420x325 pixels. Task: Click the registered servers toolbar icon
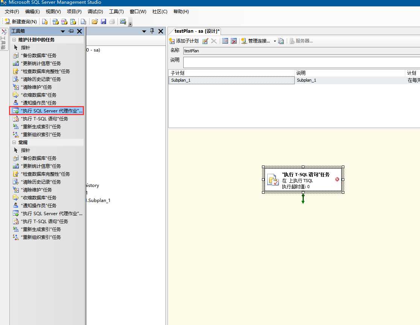click(123, 22)
